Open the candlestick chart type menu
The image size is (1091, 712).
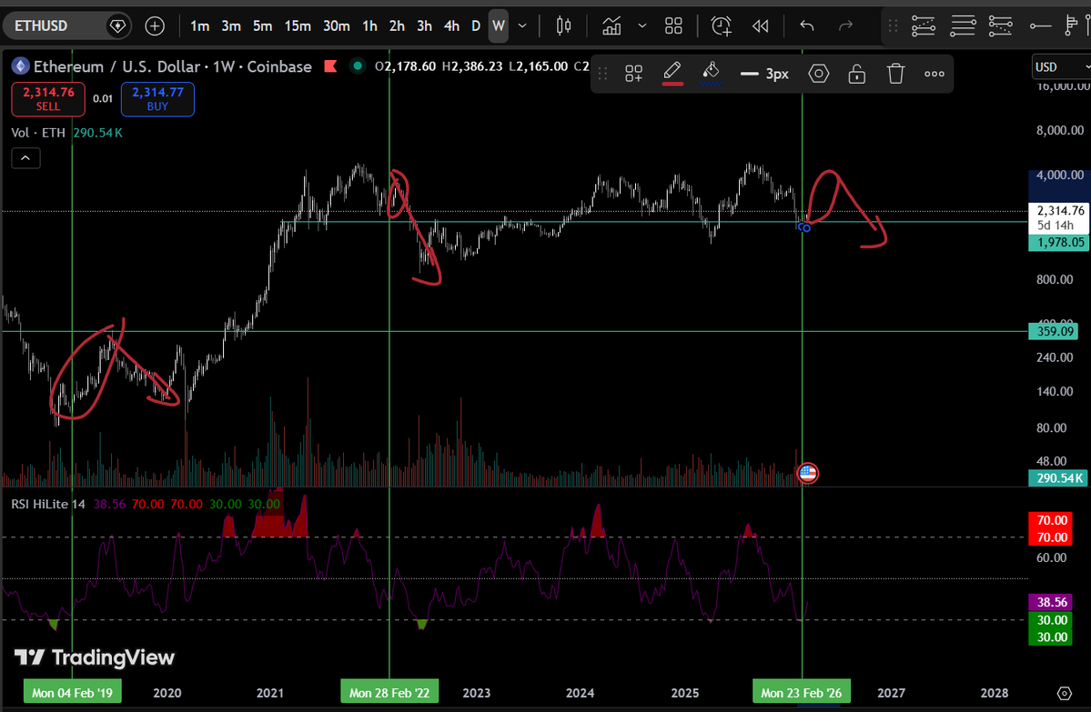(x=563, y=25)
